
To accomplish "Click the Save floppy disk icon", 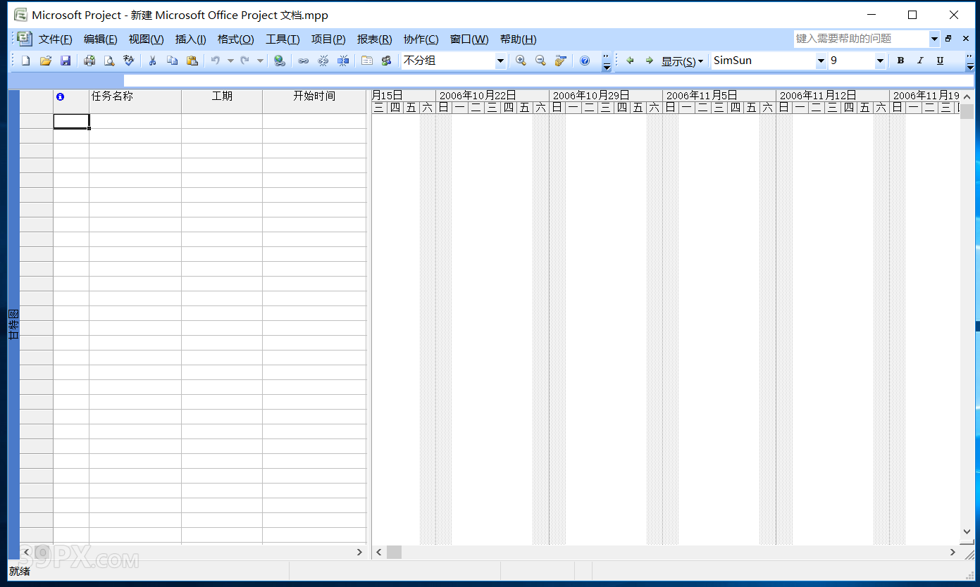I will [x=66, y=61].
